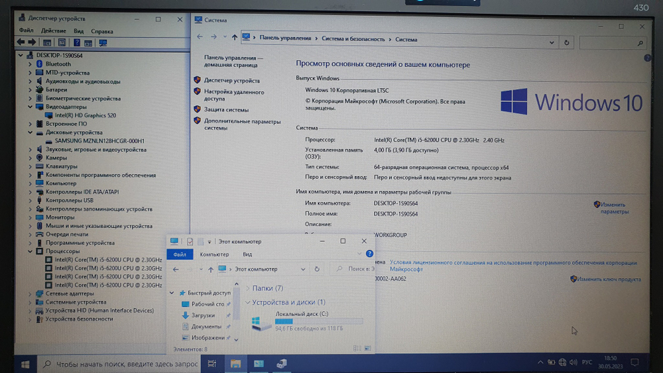Click the Device Manager taskbar icon
Image resolution: width=663 pixels, height=373 pixels.
tap(282, 363)
